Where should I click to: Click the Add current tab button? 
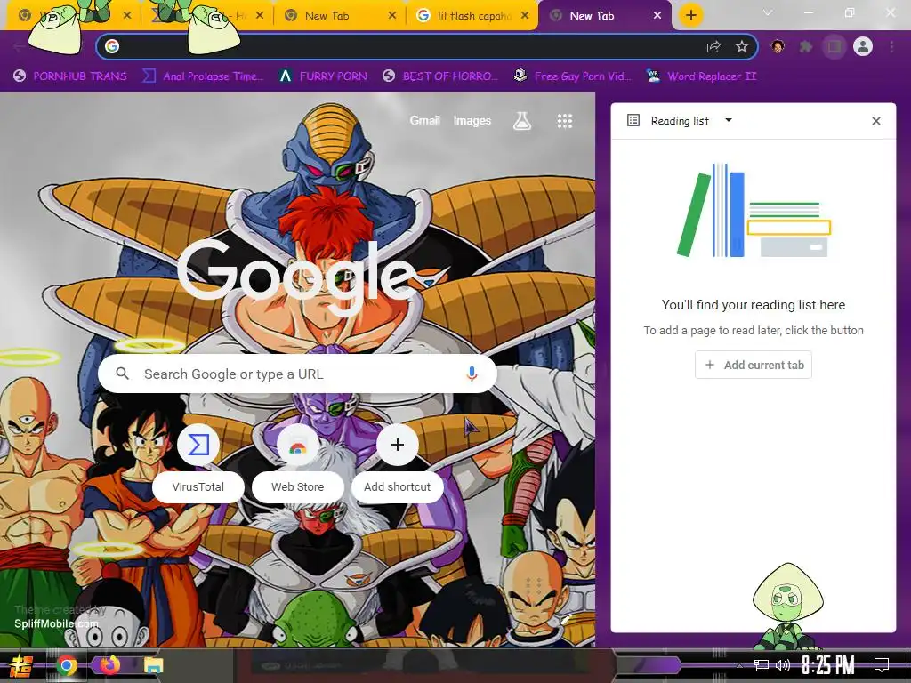point(753,365)
